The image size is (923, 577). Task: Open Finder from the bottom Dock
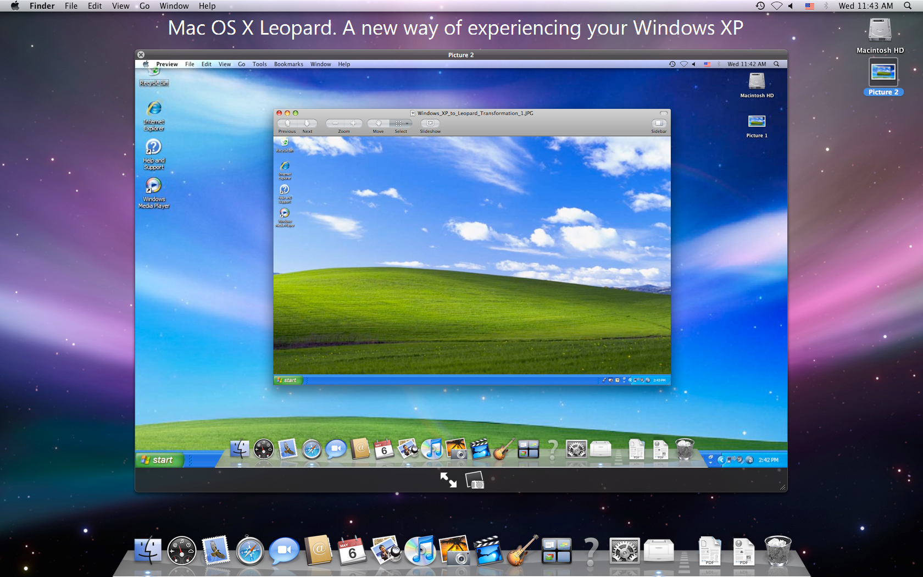[148, 551]
